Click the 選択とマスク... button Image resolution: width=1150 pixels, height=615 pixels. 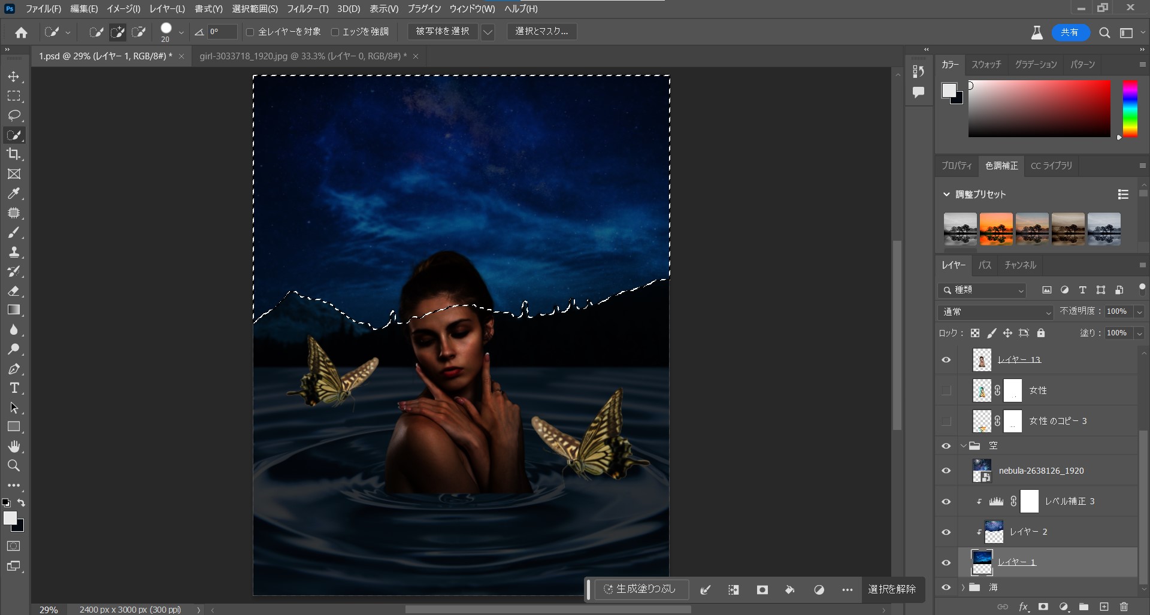pyautogui.click(x=542, y=32)
